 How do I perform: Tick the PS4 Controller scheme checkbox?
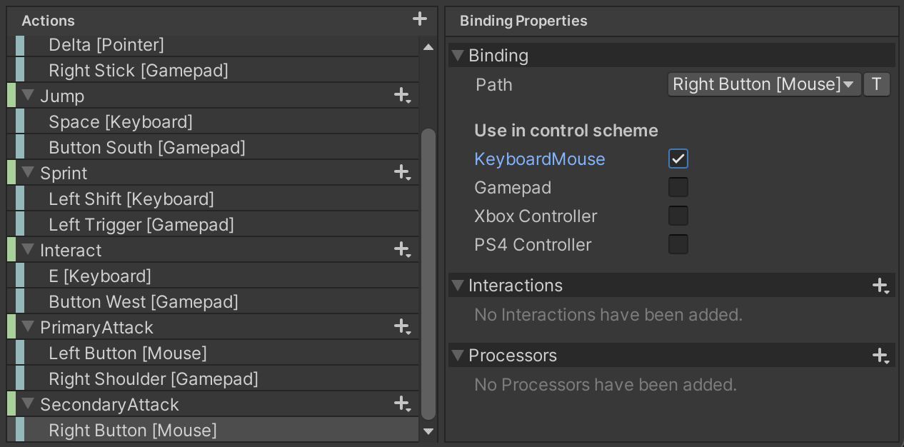(x=678, y=244)
